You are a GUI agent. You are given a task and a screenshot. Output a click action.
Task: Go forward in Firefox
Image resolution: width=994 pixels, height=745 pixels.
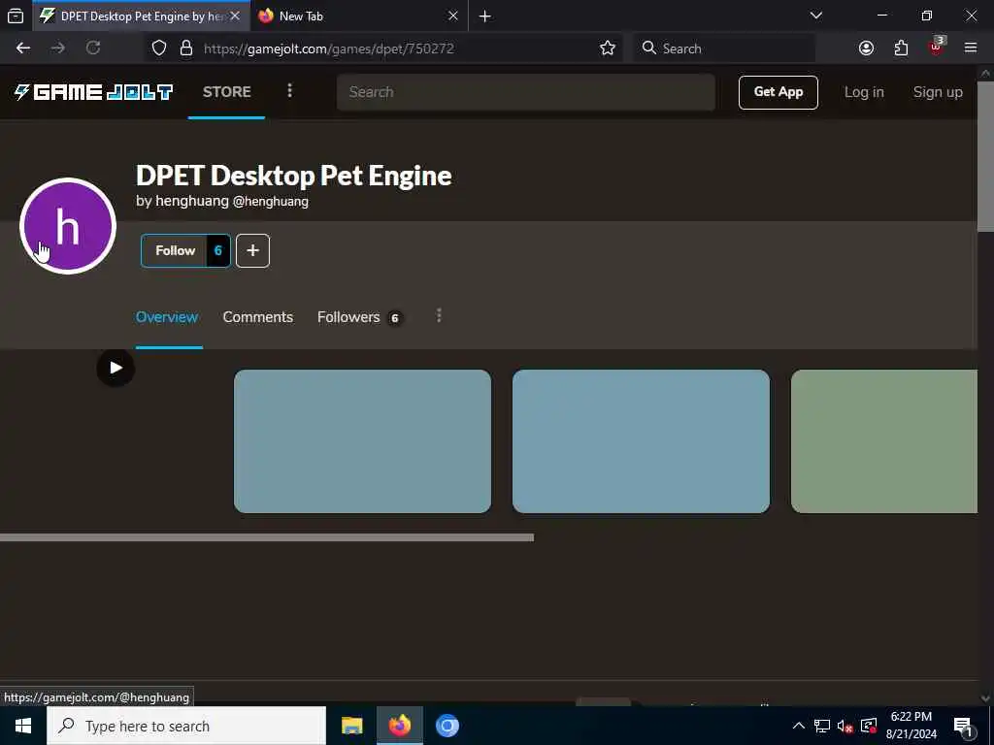[57, 49]
